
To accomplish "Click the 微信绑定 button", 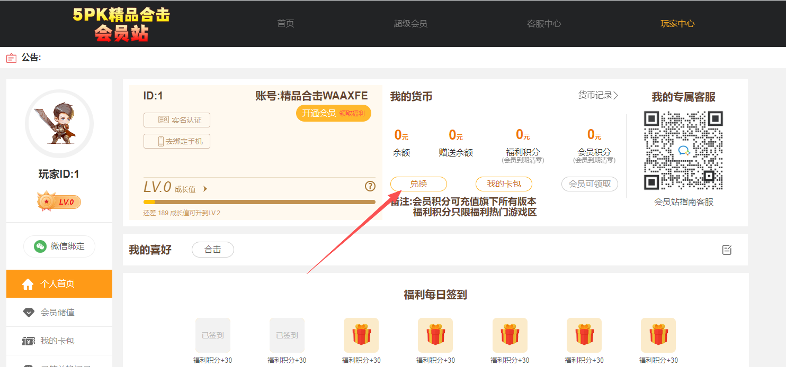I will click(x=59, y=246).
